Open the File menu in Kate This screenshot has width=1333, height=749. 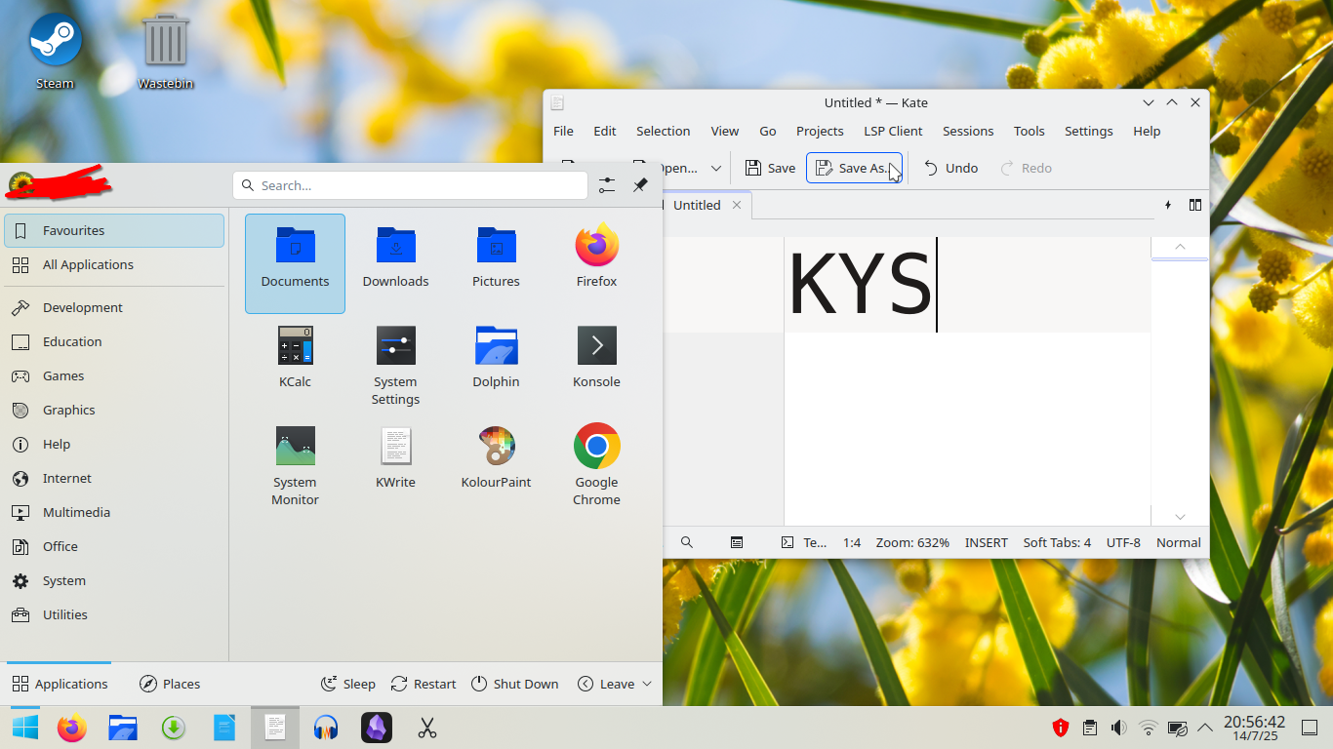tap(563, 131)
